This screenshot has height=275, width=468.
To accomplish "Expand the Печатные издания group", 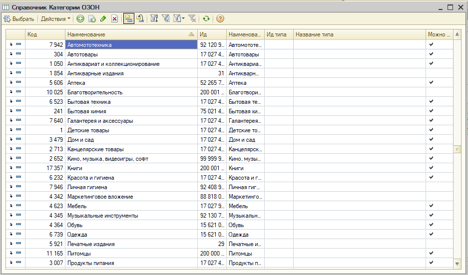I will [11, 244].
